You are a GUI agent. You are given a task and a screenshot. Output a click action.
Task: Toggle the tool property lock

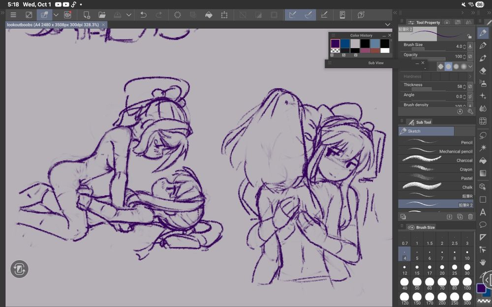469,36
